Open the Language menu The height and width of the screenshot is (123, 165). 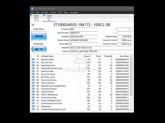[74, 13]
